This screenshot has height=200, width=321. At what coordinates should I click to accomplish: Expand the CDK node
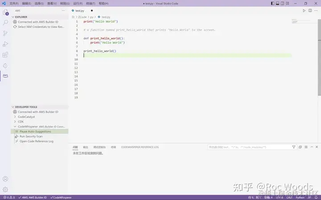[15, 122]
